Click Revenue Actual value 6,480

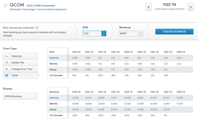141,110
